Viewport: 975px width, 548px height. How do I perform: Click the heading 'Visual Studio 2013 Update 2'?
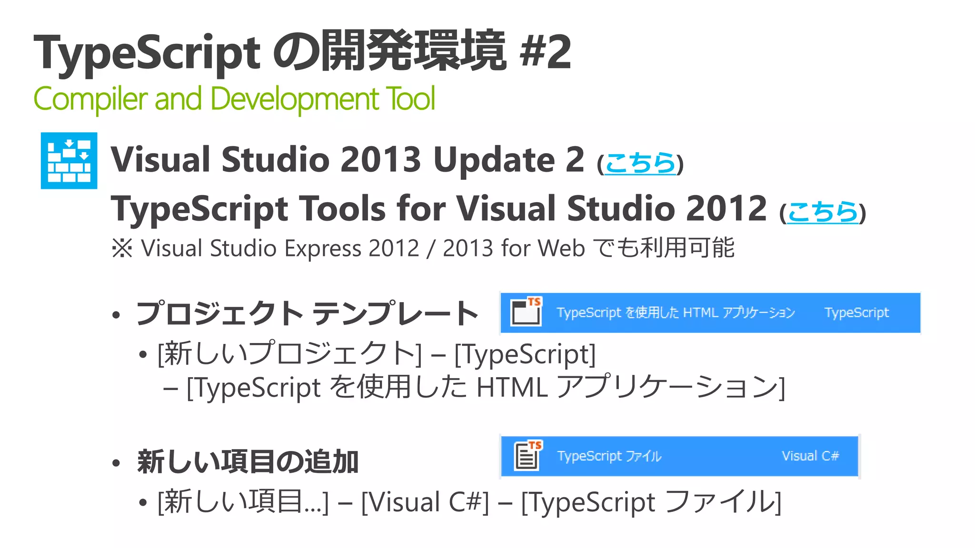coord(348,159)
